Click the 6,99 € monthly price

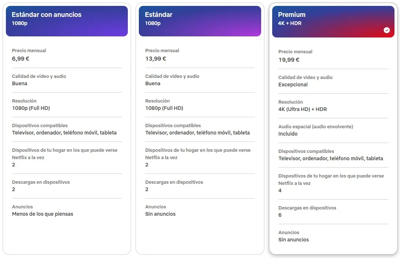21,59
